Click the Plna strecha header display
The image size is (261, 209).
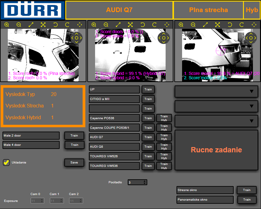pos(208,10)
